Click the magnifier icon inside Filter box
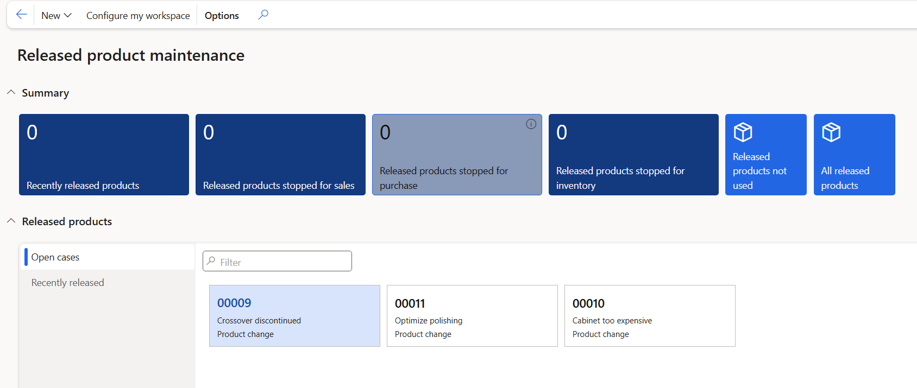 [211, 261]
